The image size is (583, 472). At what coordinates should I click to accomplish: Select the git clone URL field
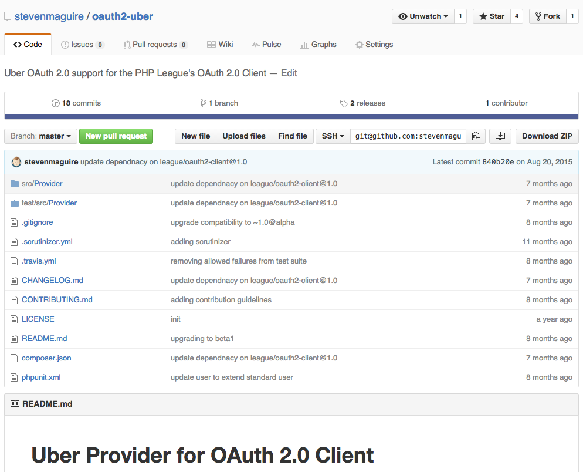point(408,136)
